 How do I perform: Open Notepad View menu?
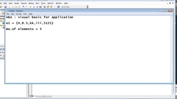pos(25,14)
